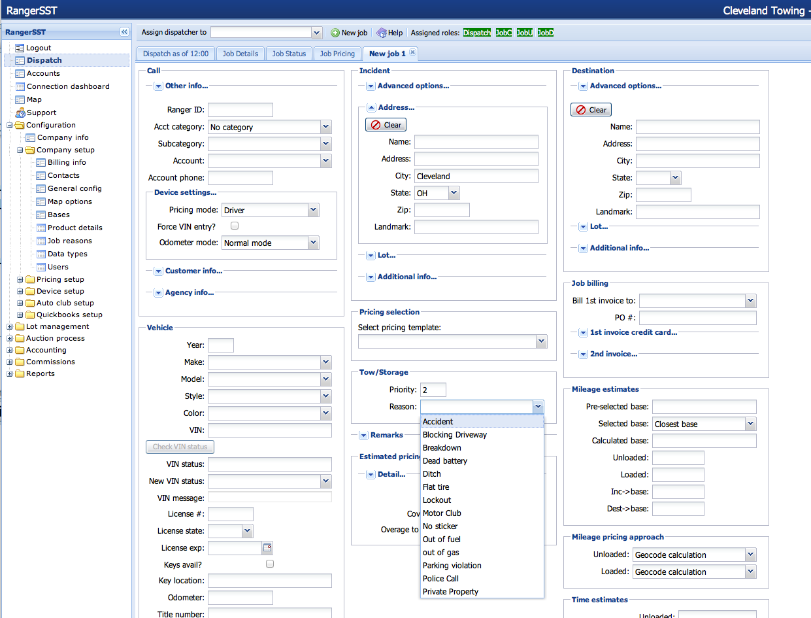This screenshot has width=811, height=618.
Task: Expand the Pricing setup folder
Action: [x=20, y=279]
